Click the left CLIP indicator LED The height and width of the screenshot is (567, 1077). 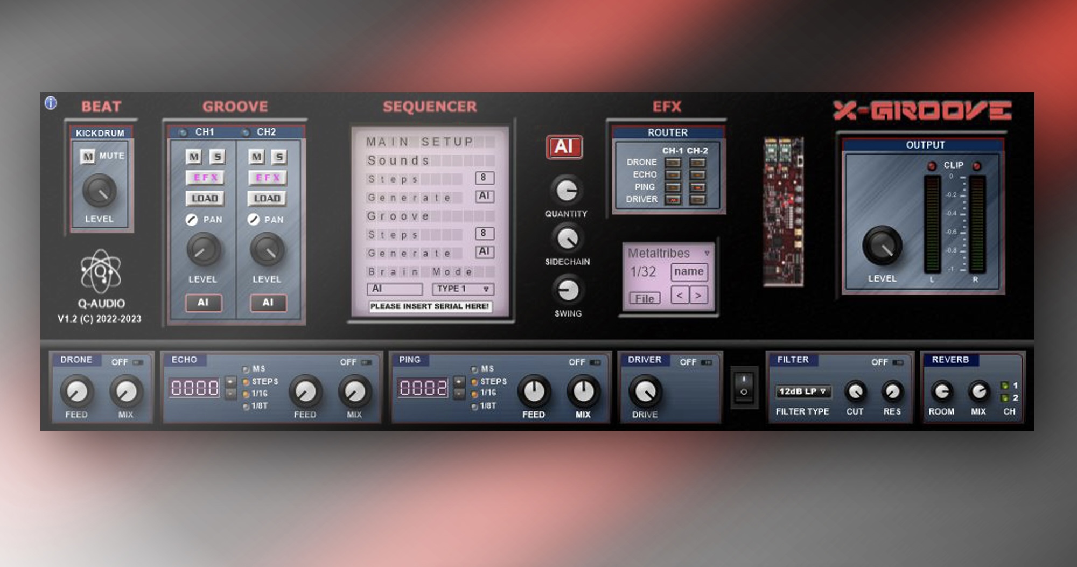tap(932, 166)
